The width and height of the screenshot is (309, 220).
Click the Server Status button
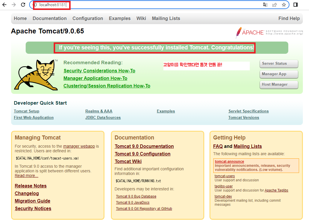(279, 64)
